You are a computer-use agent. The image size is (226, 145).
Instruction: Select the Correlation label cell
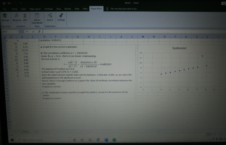click(44, 40)
